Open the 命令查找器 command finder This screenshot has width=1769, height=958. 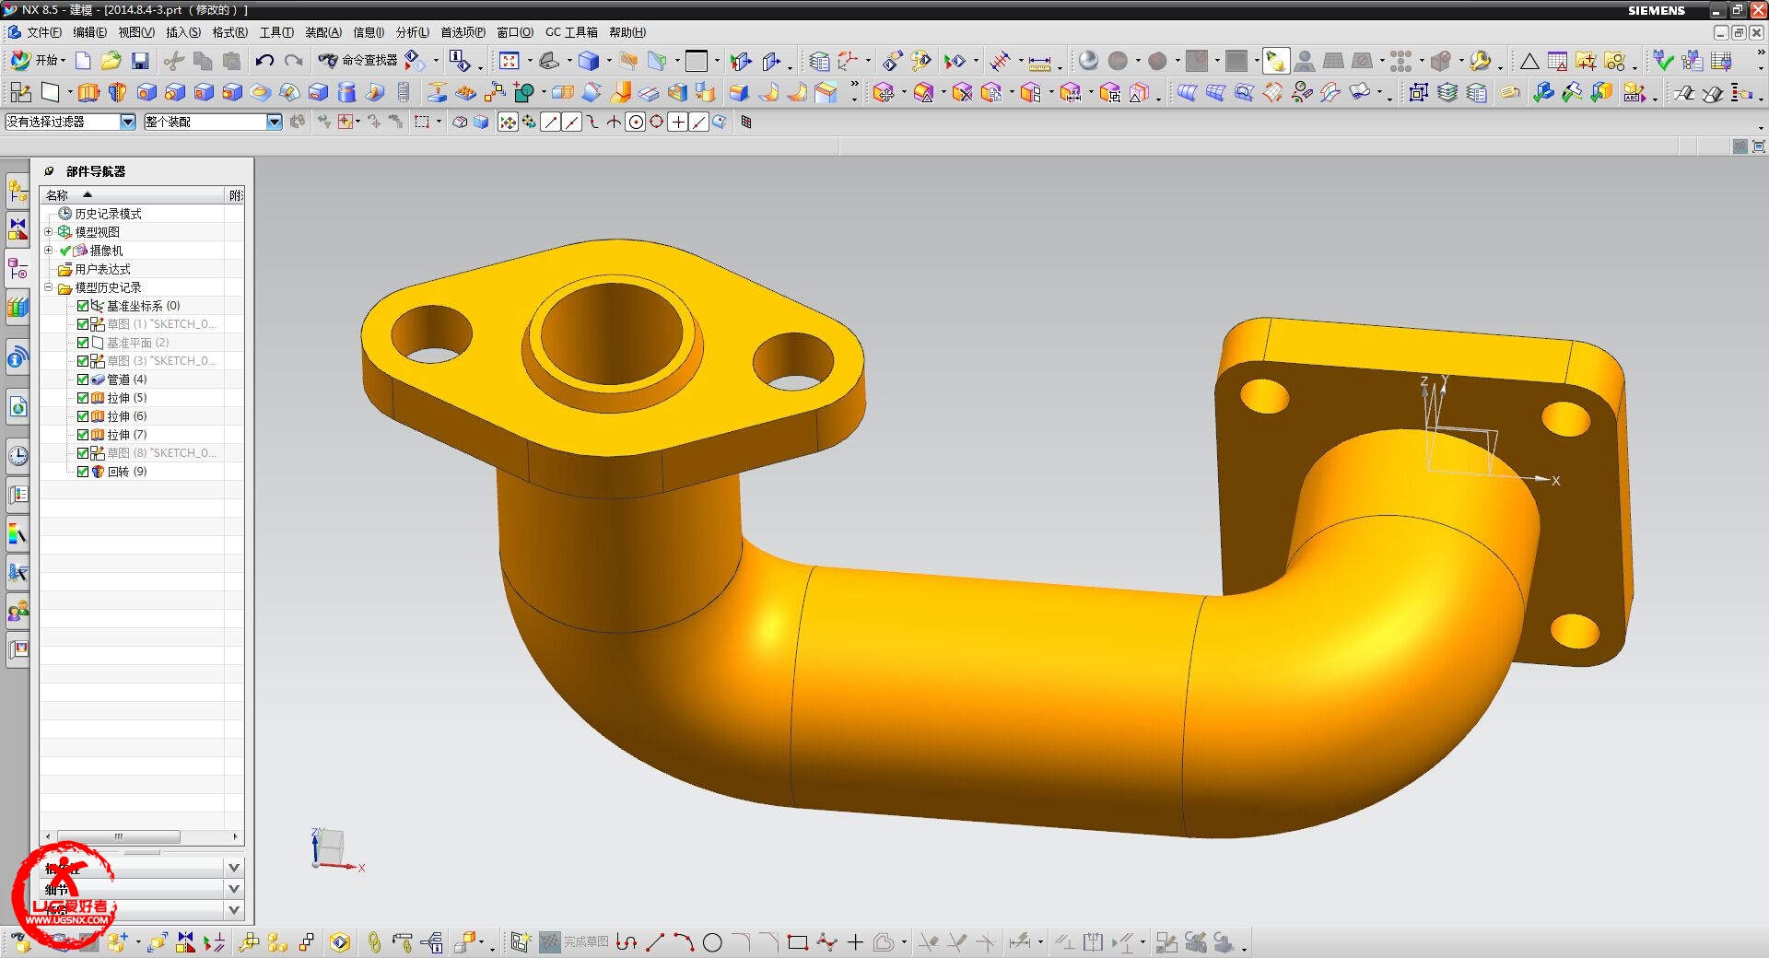[357, 60]
